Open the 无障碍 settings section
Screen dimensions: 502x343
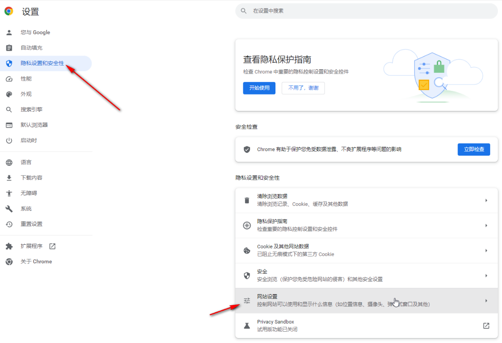click(29, 193)
